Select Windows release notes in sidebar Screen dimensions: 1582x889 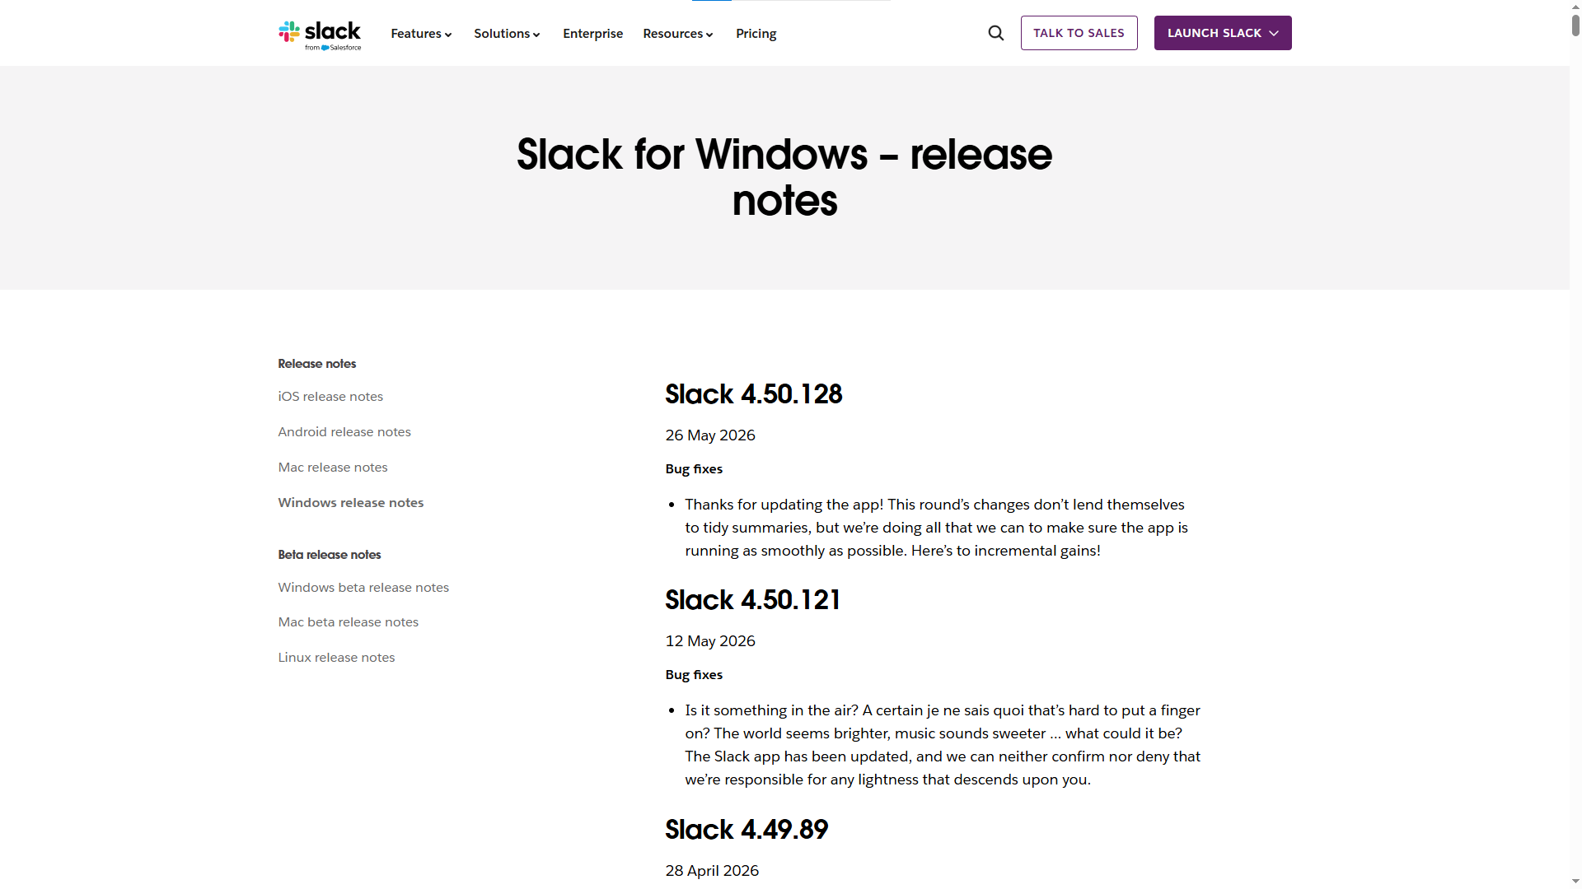click(351, 503)
